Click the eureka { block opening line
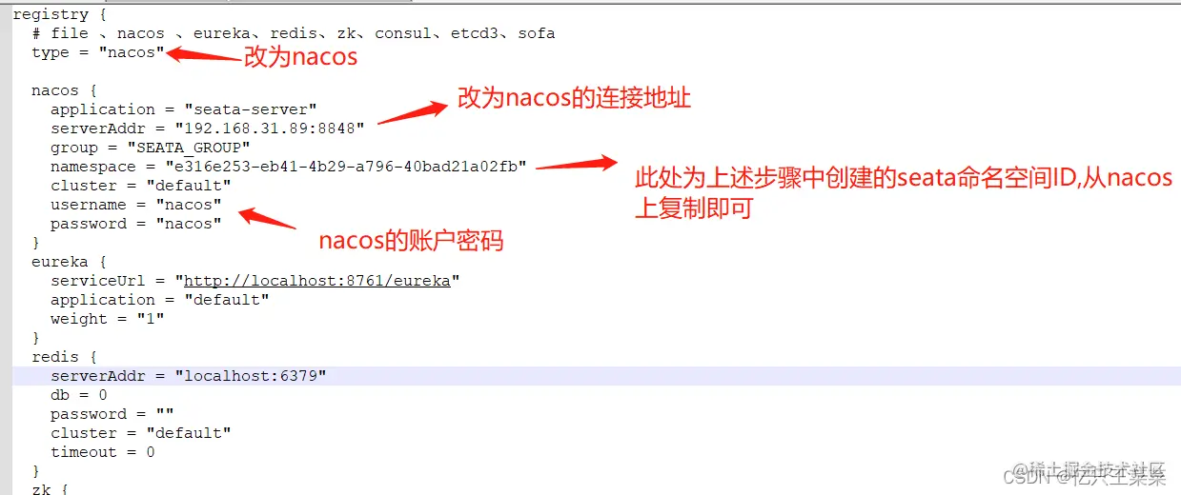The image size is (1181, 495). coord(65,262)
